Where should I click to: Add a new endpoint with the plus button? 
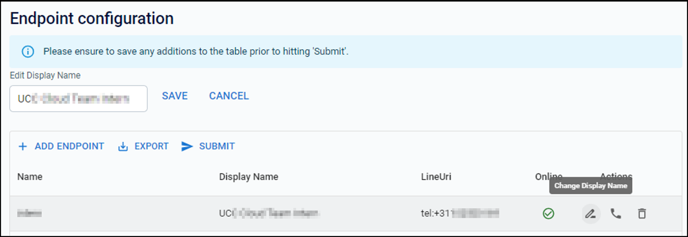point(61,146)
